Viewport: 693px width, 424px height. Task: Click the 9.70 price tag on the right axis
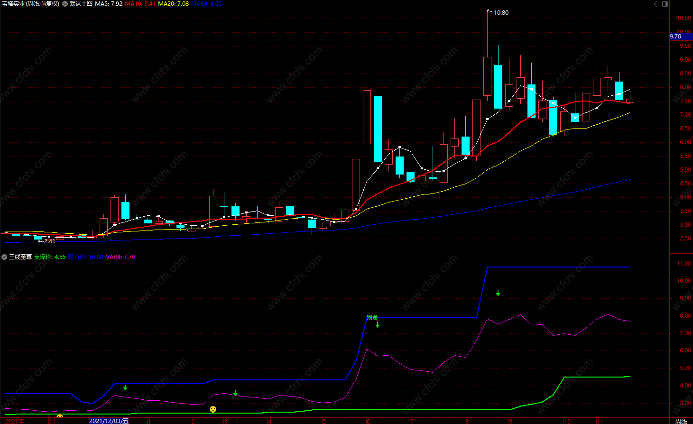click(681, 37)
